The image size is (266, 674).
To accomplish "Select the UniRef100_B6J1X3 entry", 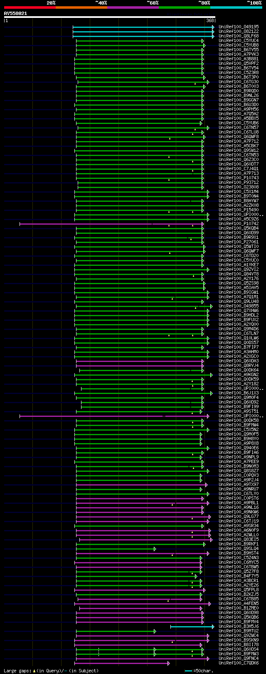I will click(239, 393).
